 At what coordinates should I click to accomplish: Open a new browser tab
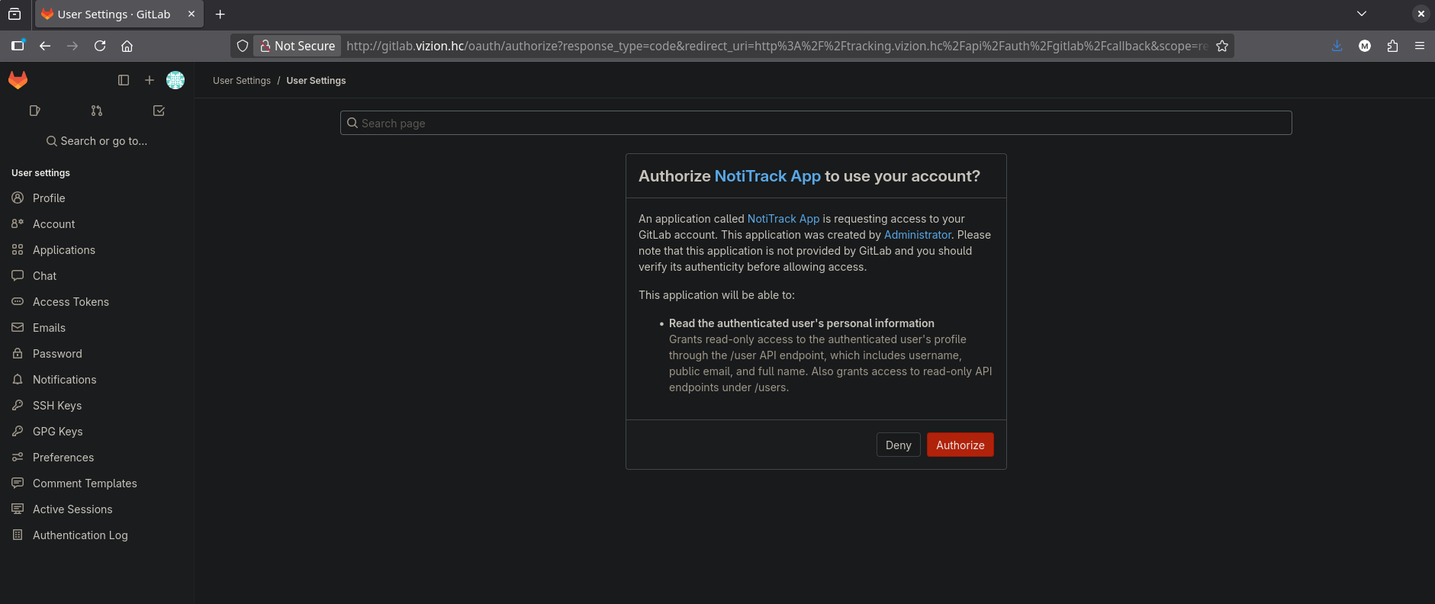[x=220, y=14]
